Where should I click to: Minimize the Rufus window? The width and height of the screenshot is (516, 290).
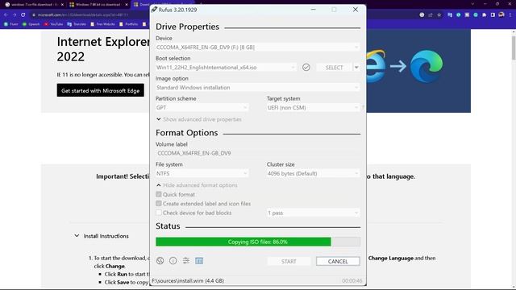[314, 10]
